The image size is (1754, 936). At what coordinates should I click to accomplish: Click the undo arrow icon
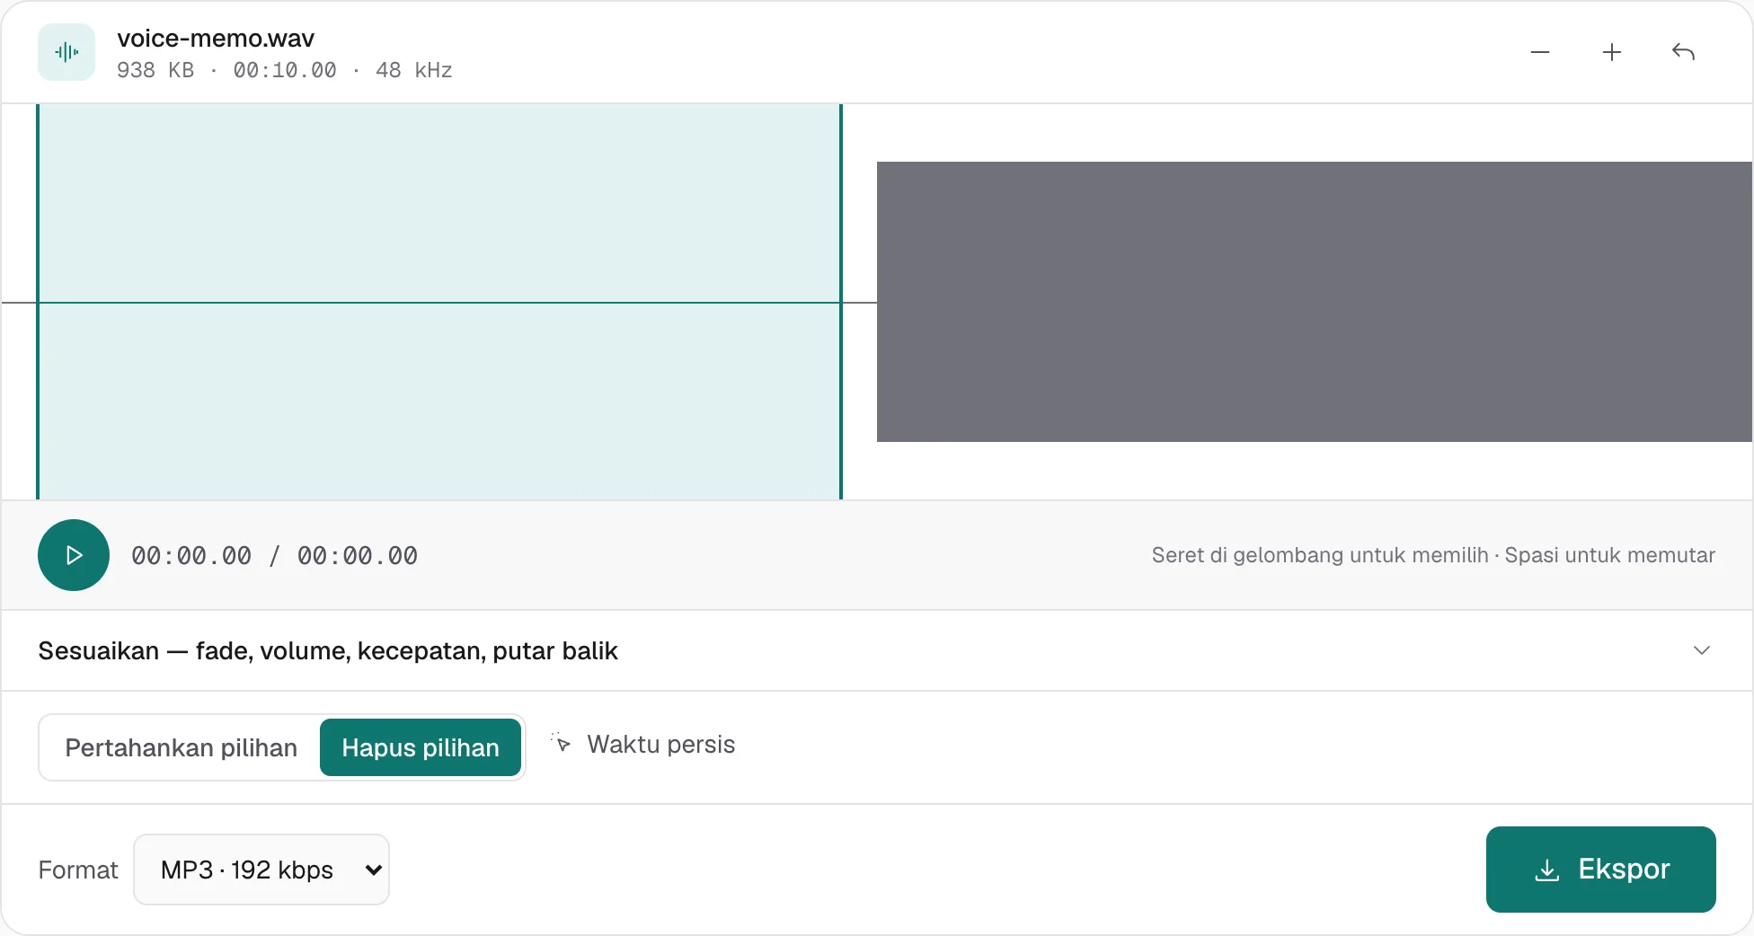coord(1683,52)
